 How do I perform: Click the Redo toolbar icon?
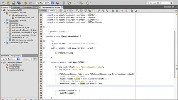coord(30,3)
